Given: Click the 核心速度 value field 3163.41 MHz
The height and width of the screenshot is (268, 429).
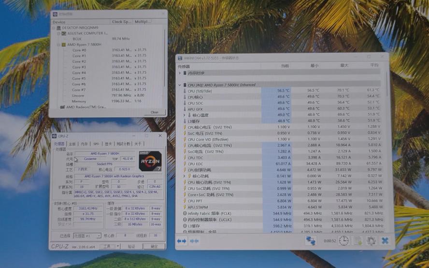Looking at the screenshot, I should pos(88,209).
